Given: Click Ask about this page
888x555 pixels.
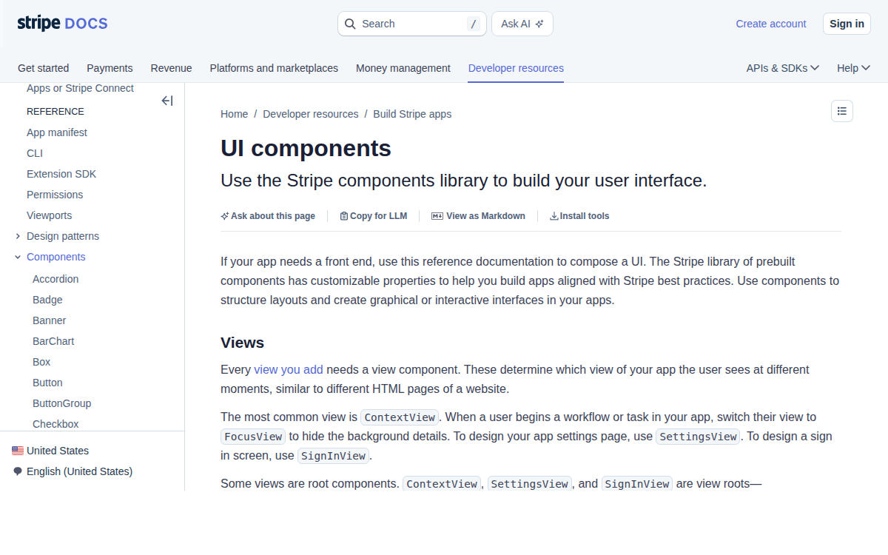Looking at the screenshot, I should point(268,216).
